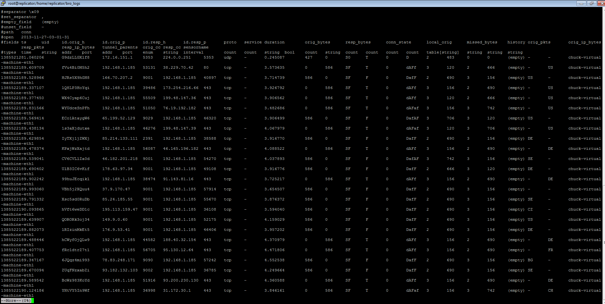Click IP address 78.83.248.171
This screenshot has height=304, width=605.
coord(119,260)
